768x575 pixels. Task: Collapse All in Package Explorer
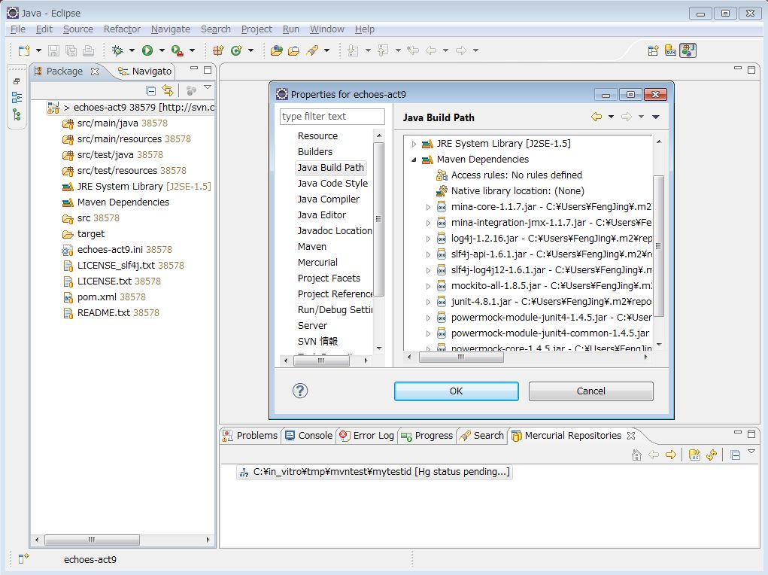151,90
